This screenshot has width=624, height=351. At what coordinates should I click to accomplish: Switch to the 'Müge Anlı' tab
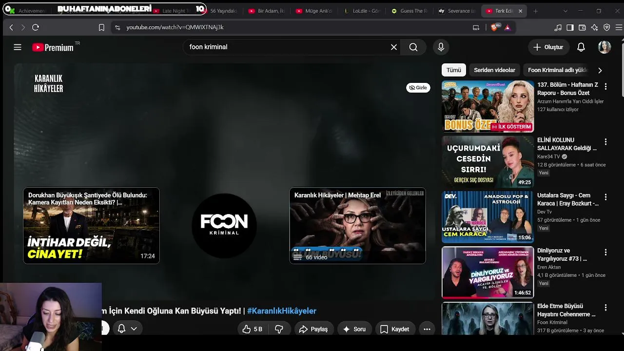point(314,11)
